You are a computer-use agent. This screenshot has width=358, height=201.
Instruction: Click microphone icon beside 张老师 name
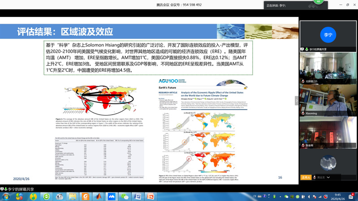click(302, 145)
